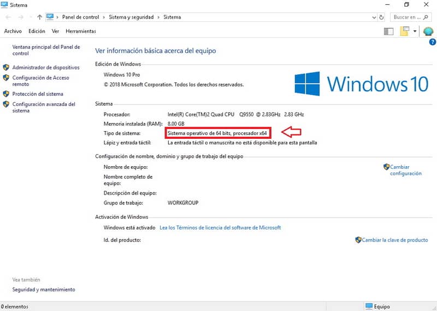This screenshot has width=437, height=311.
Task: Go back using the back arrow
Action: click(x=8, y=17)
